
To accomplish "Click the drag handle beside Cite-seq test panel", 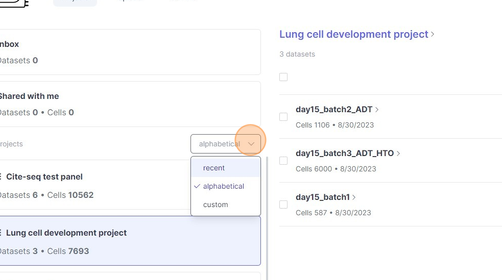I will [1, 177].
